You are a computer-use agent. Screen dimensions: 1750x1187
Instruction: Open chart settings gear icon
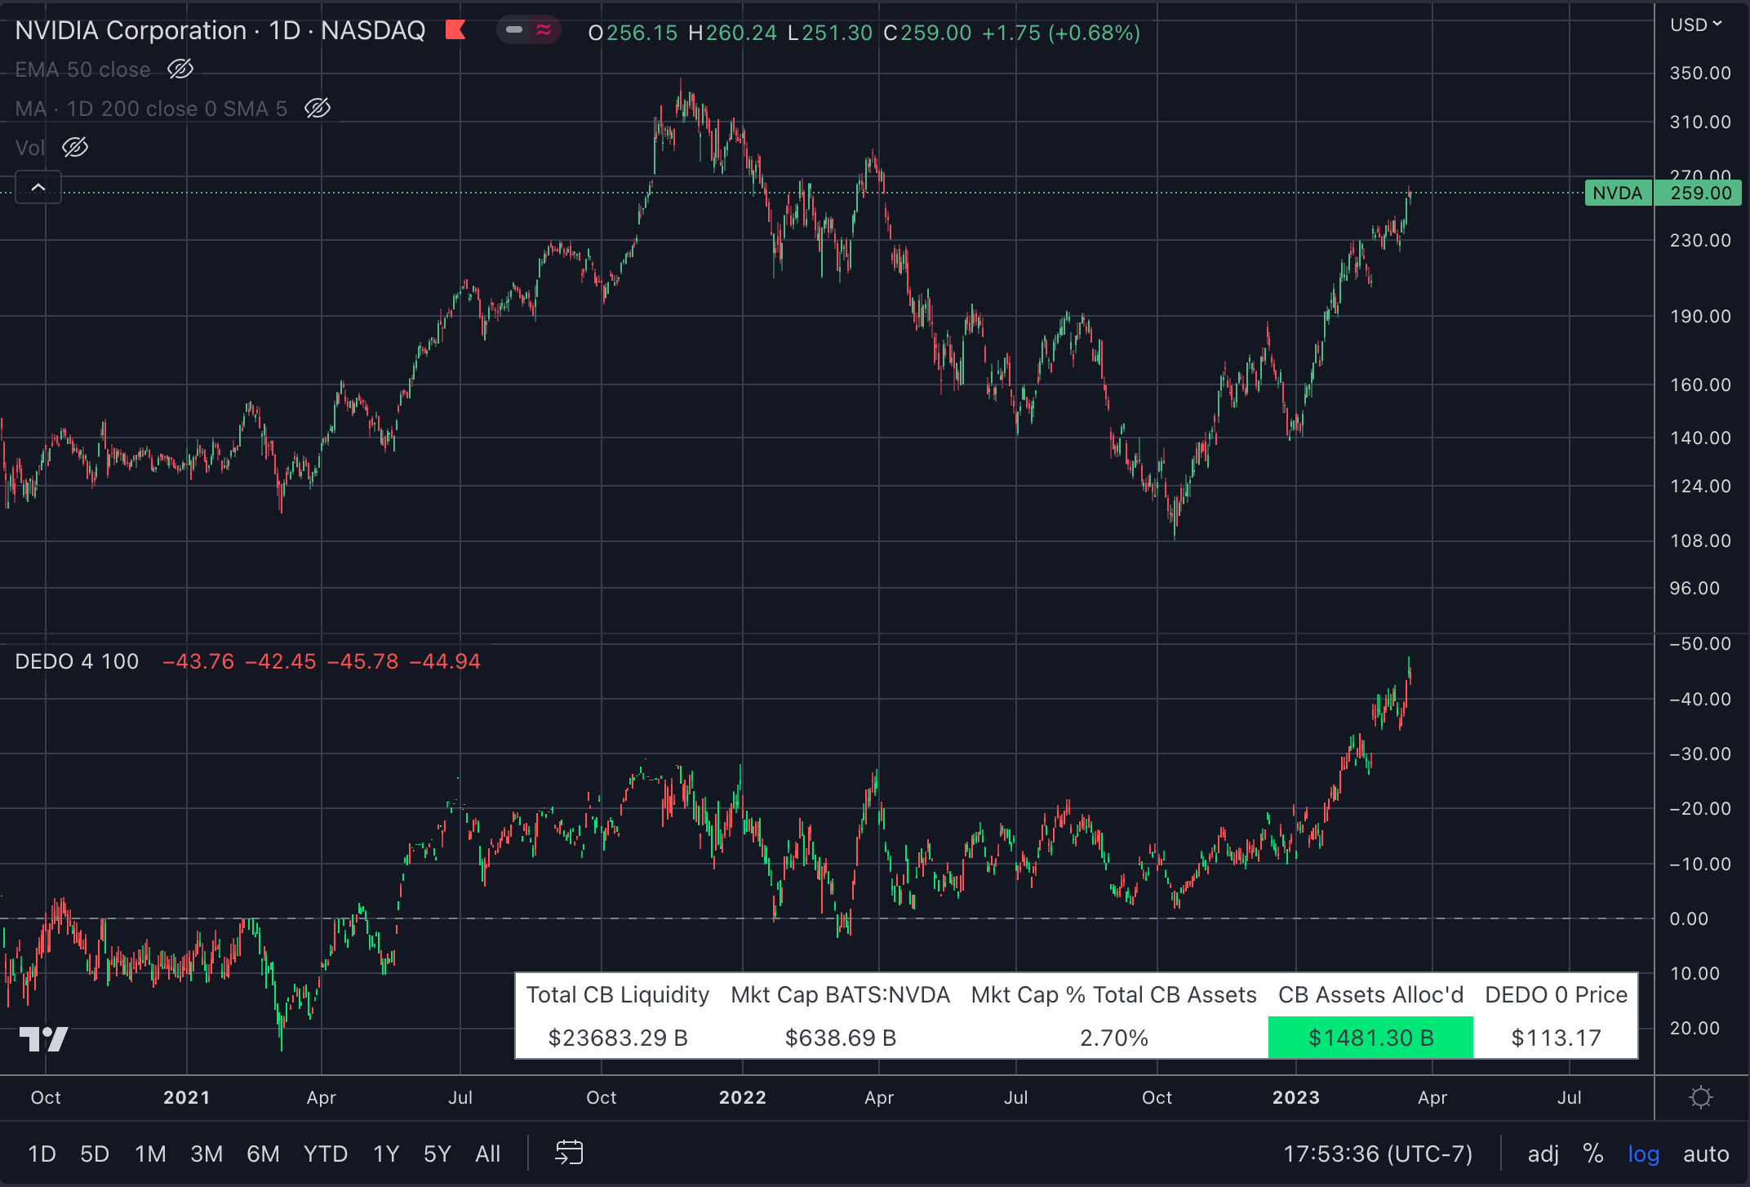click(1700, 1097)
